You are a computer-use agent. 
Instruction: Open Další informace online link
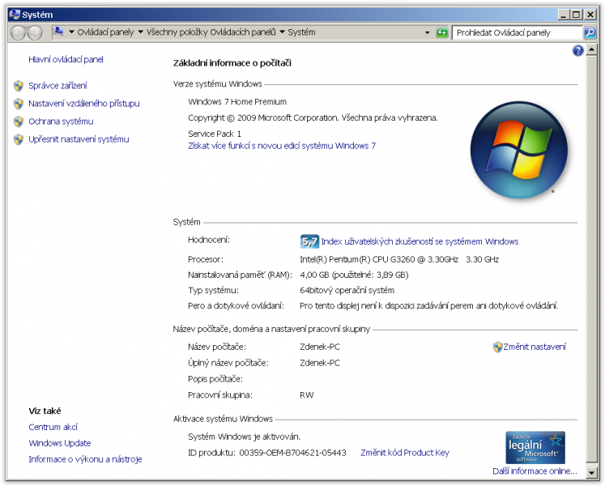(x=535, y=471)
